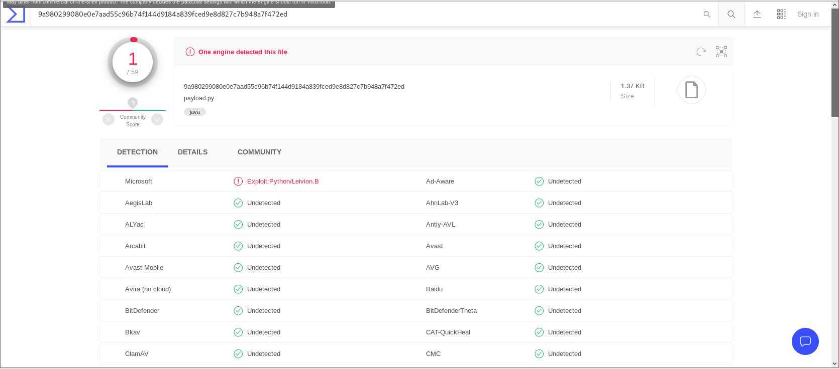Click the 1.37 KB size value
Image resolution: width=839 pixels, height=369 pixels.
coord(633,86)
